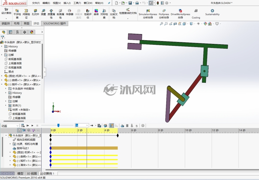Show 曲率 curvature display

[x=96, y=12]
